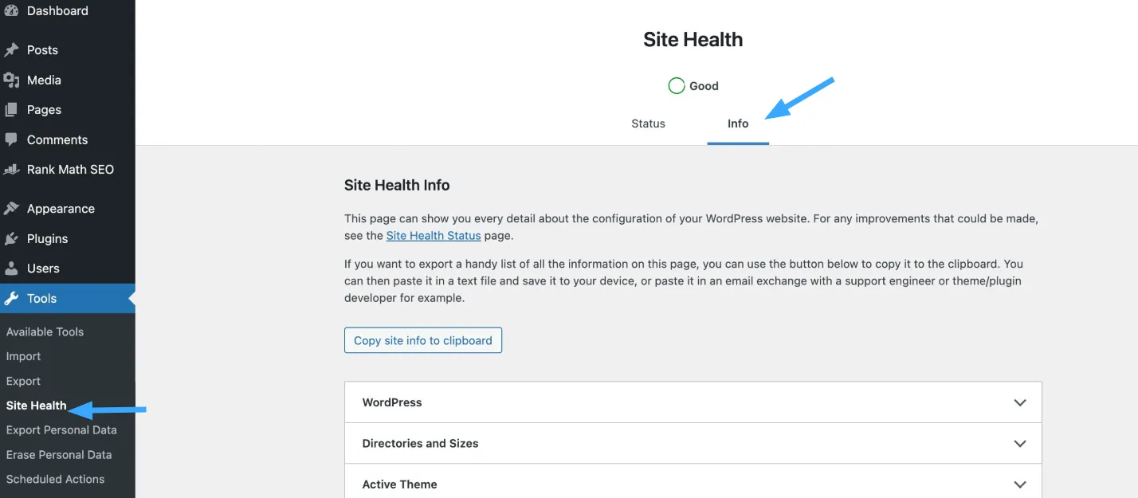Open Scheduled Actions submenu item
Screen dimensions: 1138x498
[x=55, y=479]
